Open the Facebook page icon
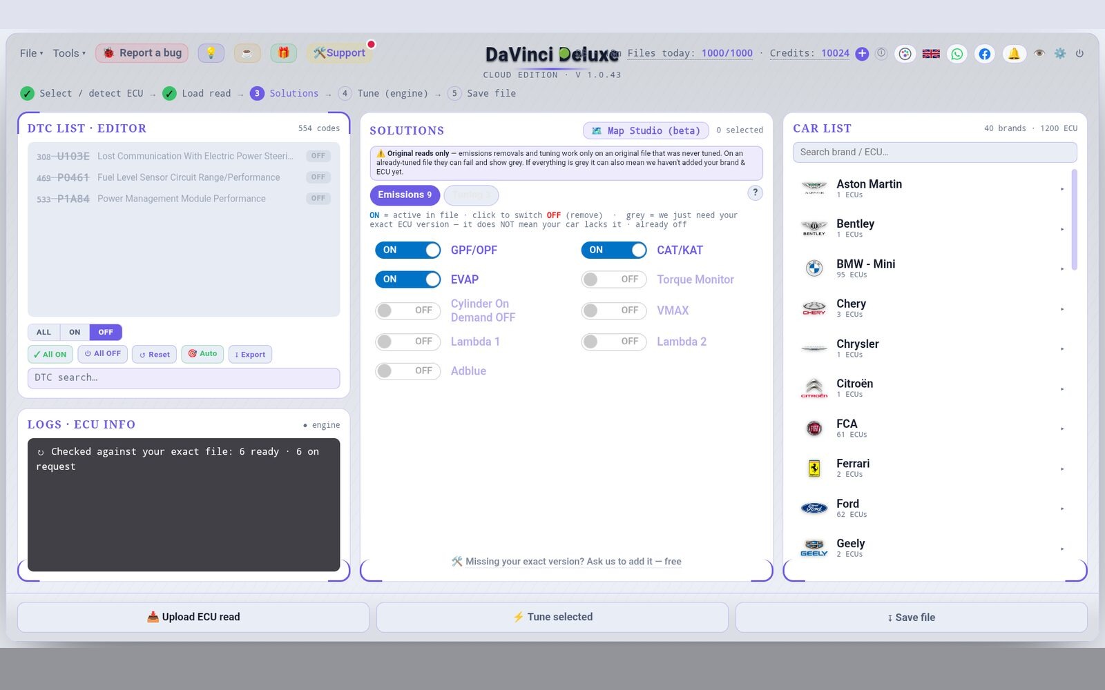 click(x=985, y=53)
